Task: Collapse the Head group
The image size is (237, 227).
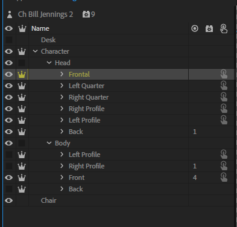Action: (49, 63)
